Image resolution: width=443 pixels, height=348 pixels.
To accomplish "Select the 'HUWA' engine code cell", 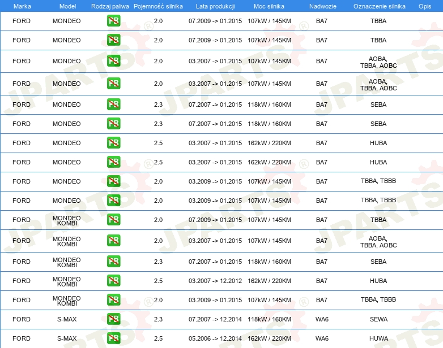I will tap(378, 338).
